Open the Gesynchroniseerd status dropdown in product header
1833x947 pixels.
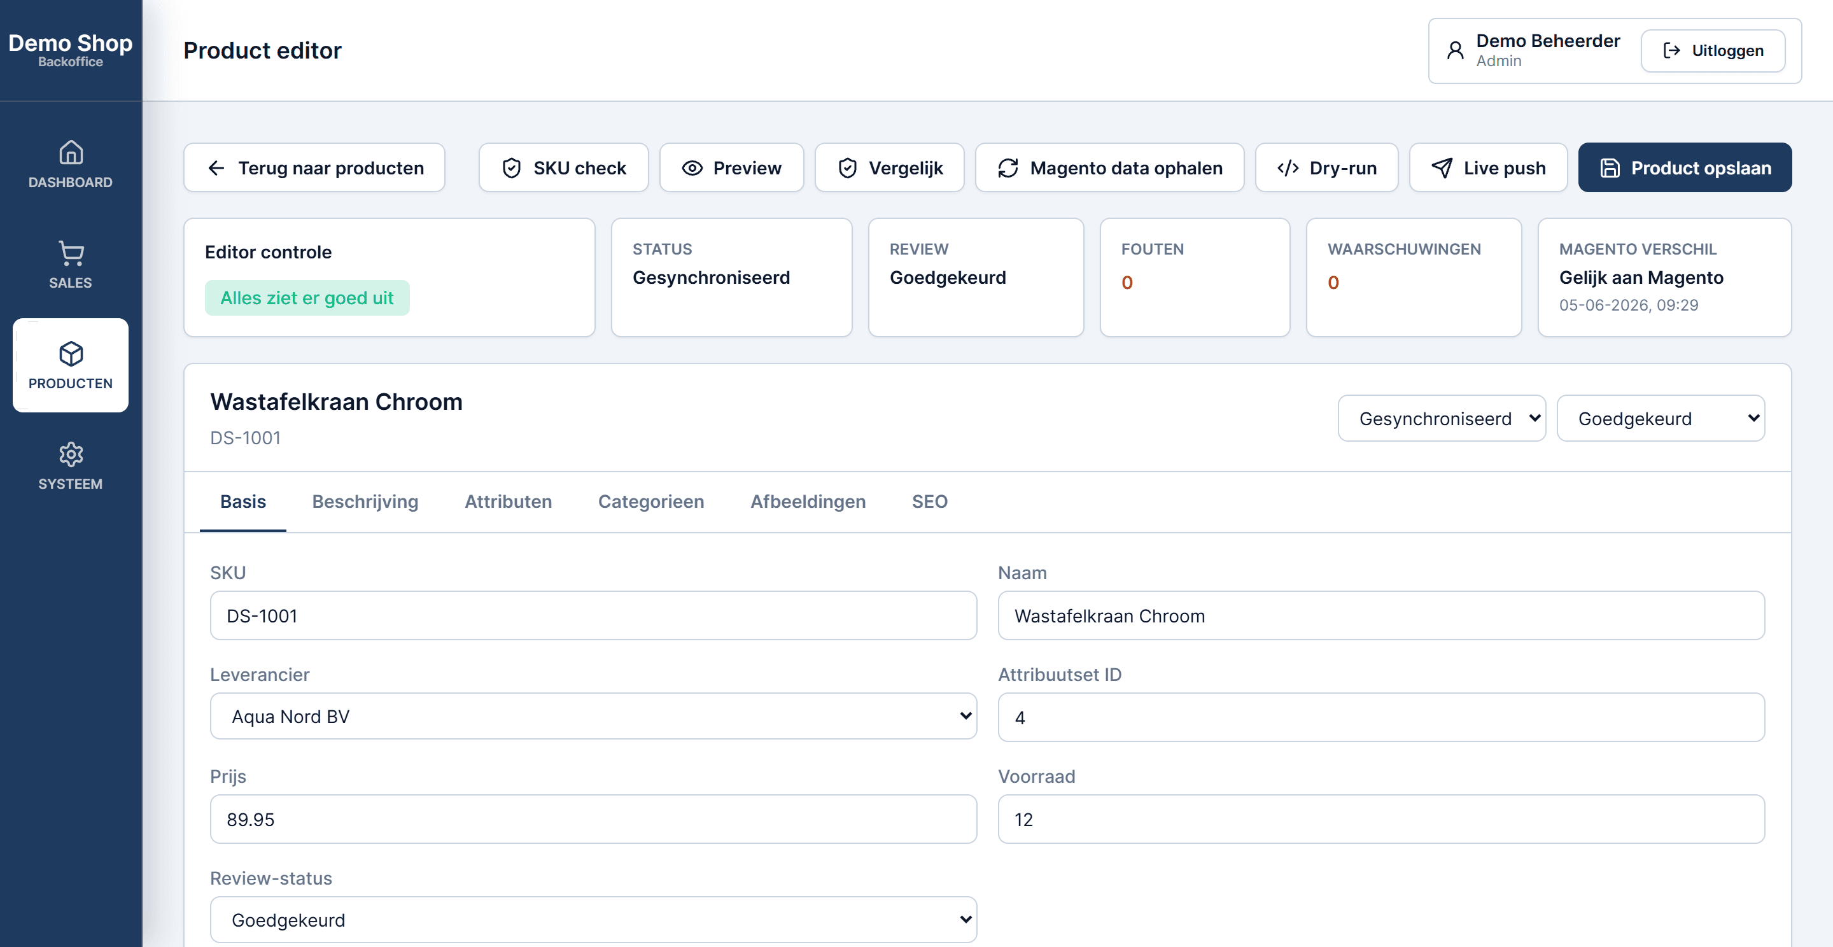[1442, 418]
